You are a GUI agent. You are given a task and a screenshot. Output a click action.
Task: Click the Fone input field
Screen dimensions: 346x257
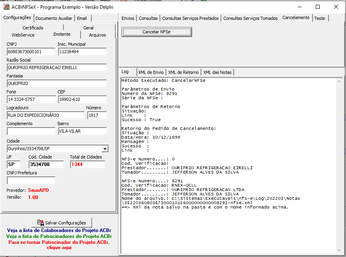(31, 99)
